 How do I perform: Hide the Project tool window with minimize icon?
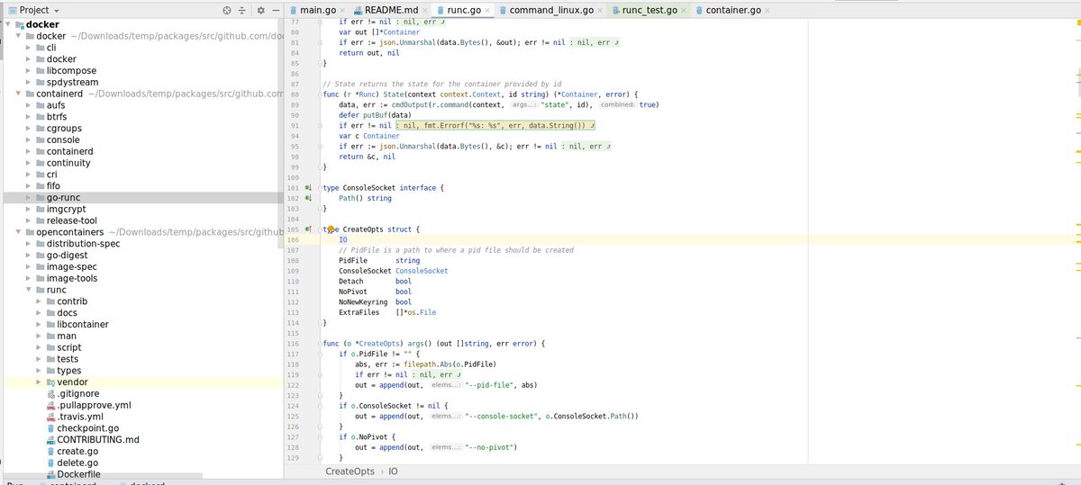click(277, 10)
